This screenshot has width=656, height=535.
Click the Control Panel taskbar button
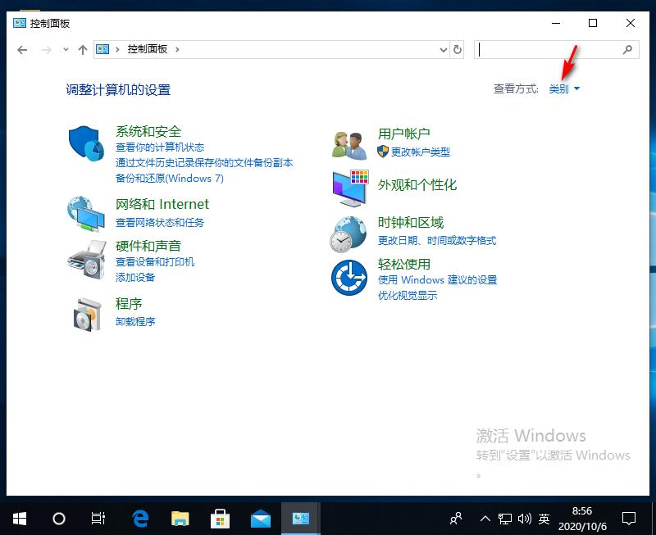pyautogui.click(x=301, y=519)
